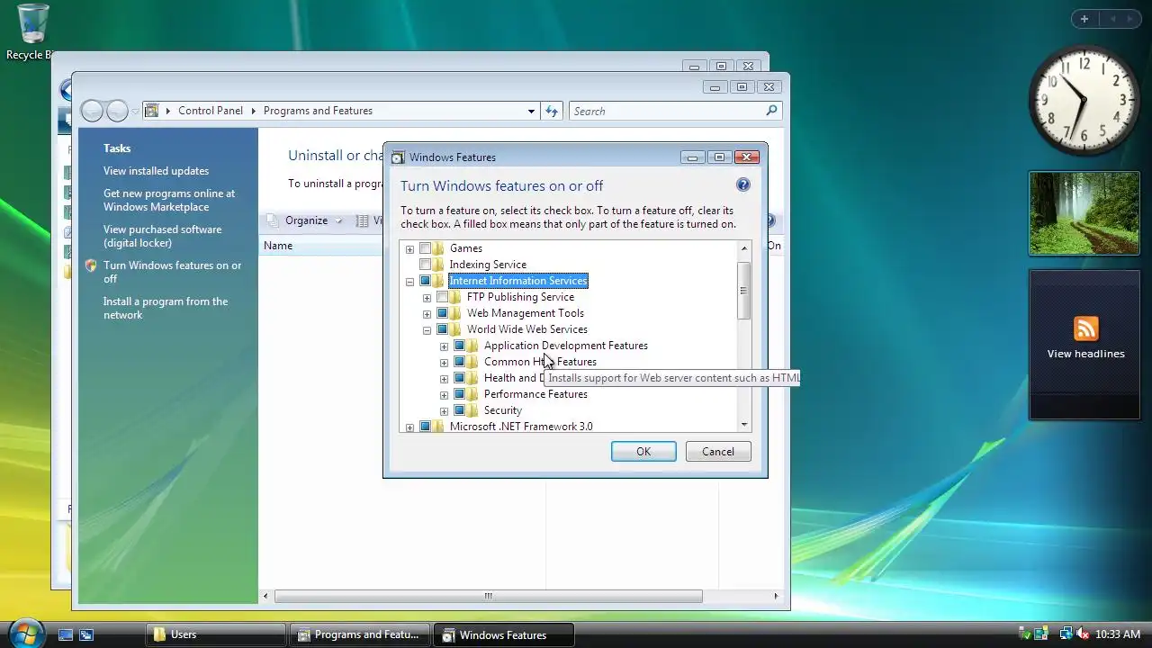Open View purchased software (digital locker) link

click(x=162, y=236)
